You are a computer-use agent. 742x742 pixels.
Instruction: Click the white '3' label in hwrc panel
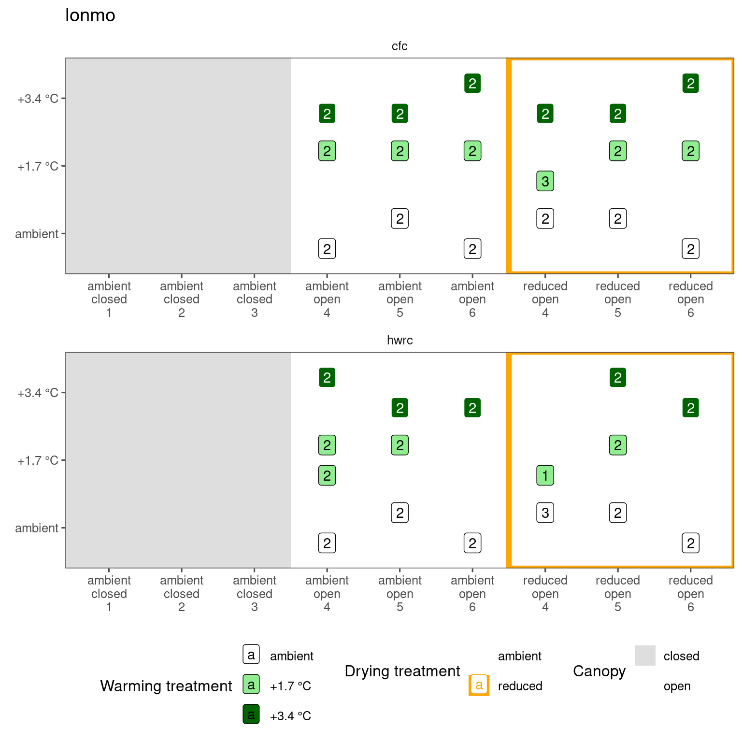point(545,513)
